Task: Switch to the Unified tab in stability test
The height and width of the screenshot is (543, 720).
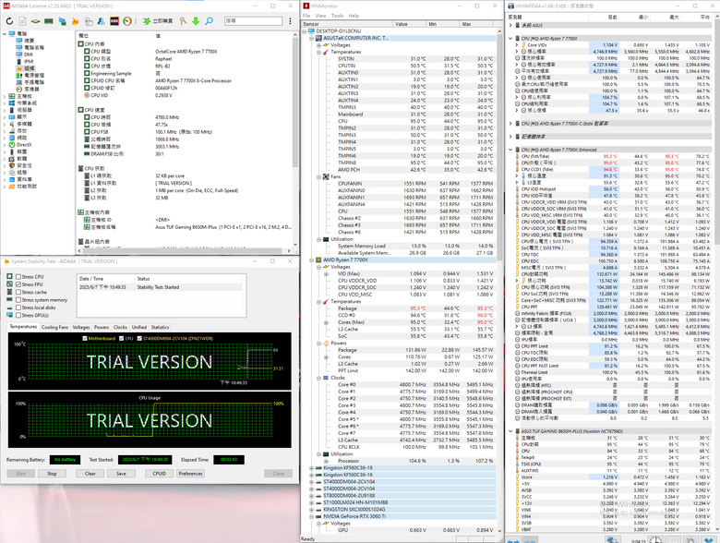Action: (139, 327)
